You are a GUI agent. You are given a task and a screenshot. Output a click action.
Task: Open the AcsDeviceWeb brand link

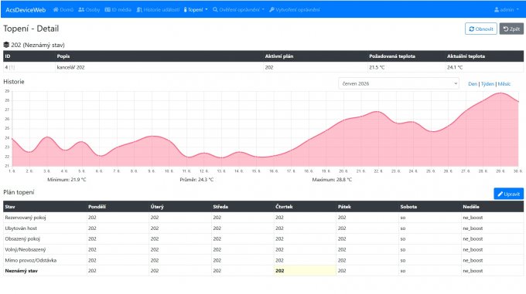(x=26, y=10)
